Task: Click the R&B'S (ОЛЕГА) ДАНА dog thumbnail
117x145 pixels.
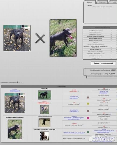Action: (44, 110)
